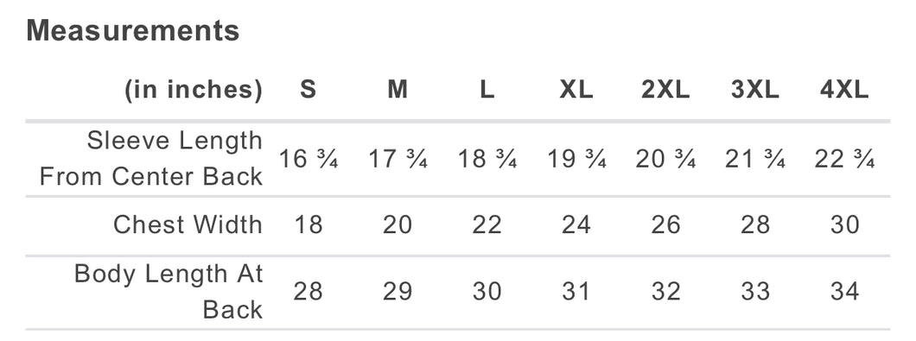Screen dimensions: 916x341
Task: Click the Chest Width row label
Action: pos(188,224)
